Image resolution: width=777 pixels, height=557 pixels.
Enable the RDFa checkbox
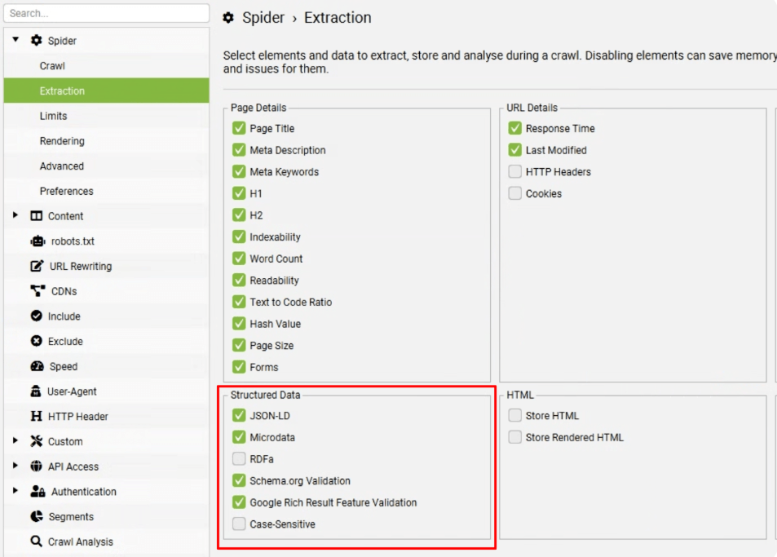(239, 459)
